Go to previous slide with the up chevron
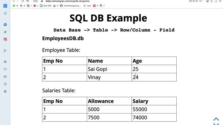Image resolution: width=223 pixels, height=125 pixels. point(216,119)
